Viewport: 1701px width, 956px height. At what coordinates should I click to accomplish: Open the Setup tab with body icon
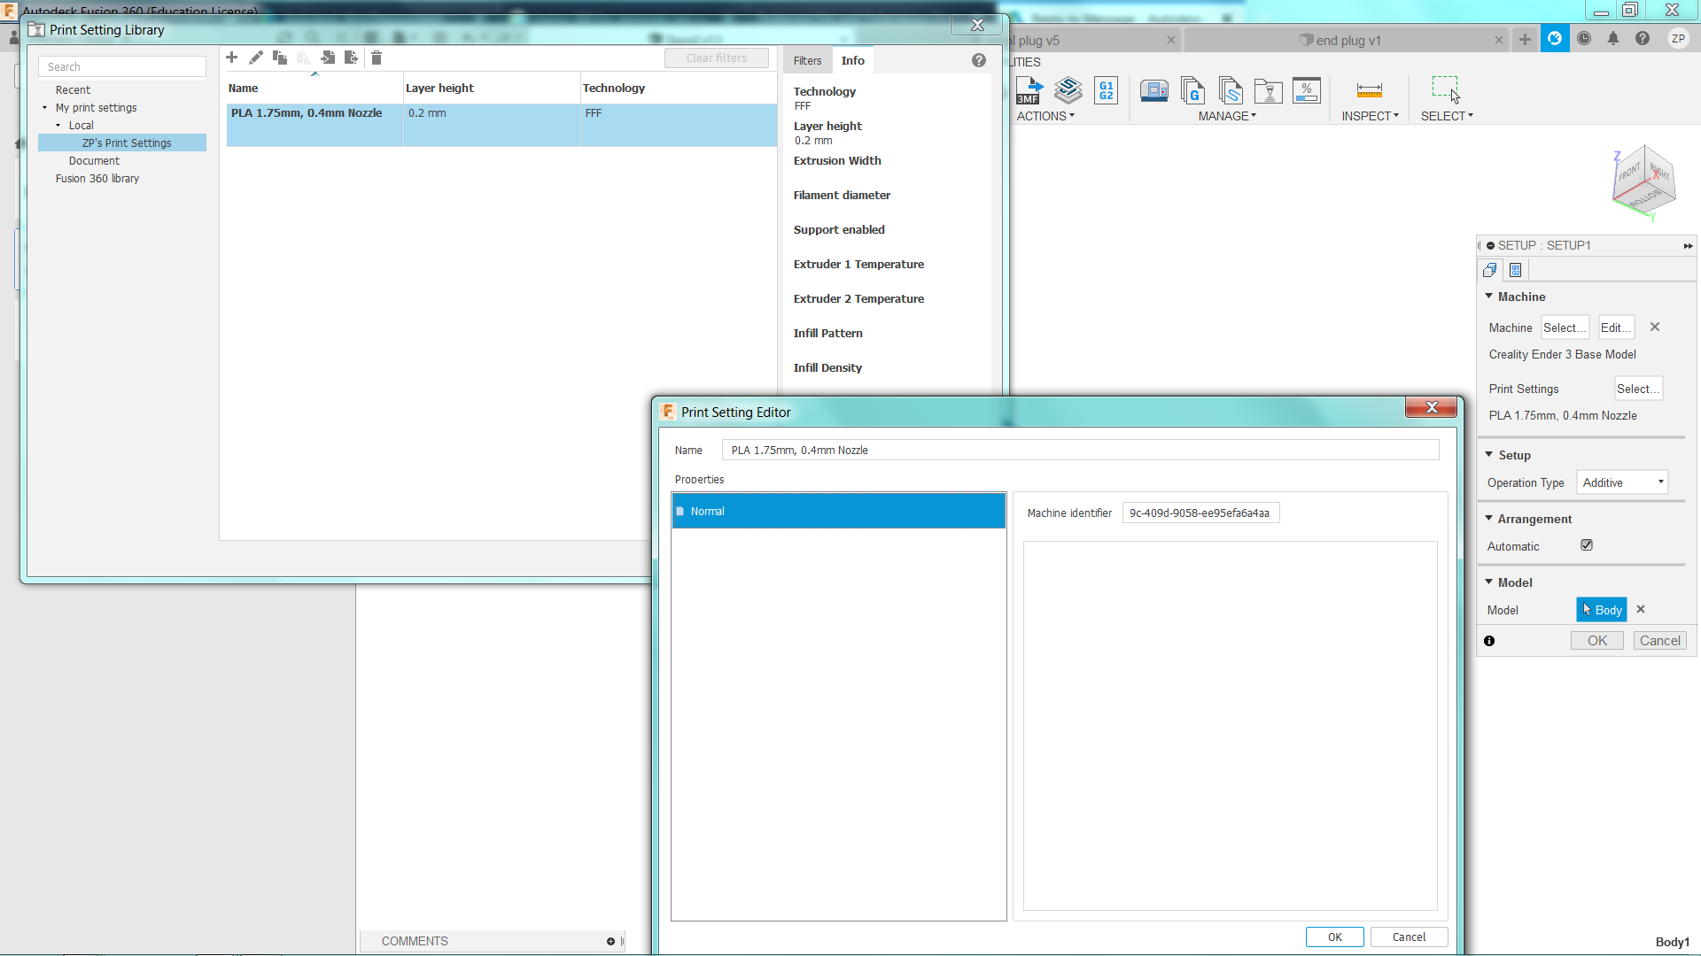(x=1490, y=270)
